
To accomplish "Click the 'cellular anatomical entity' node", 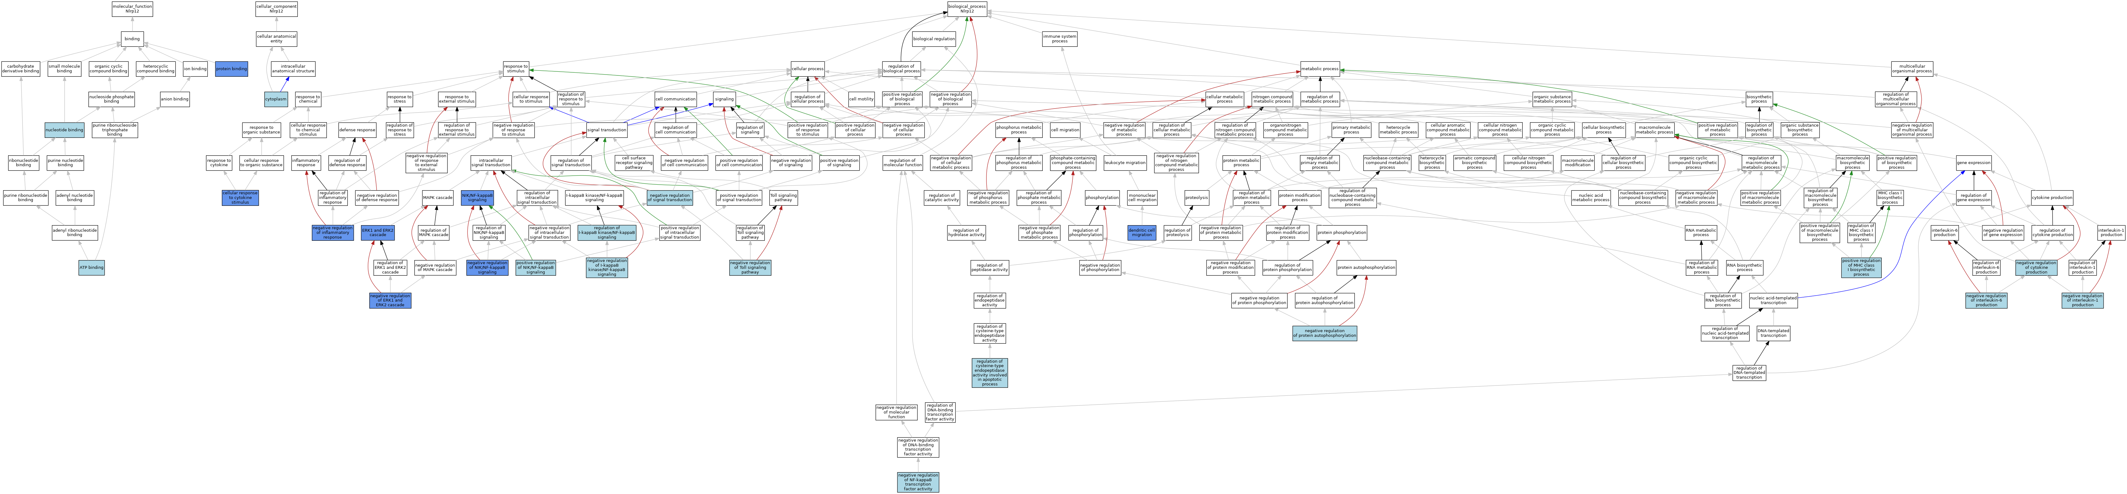I will pos(277,39).
